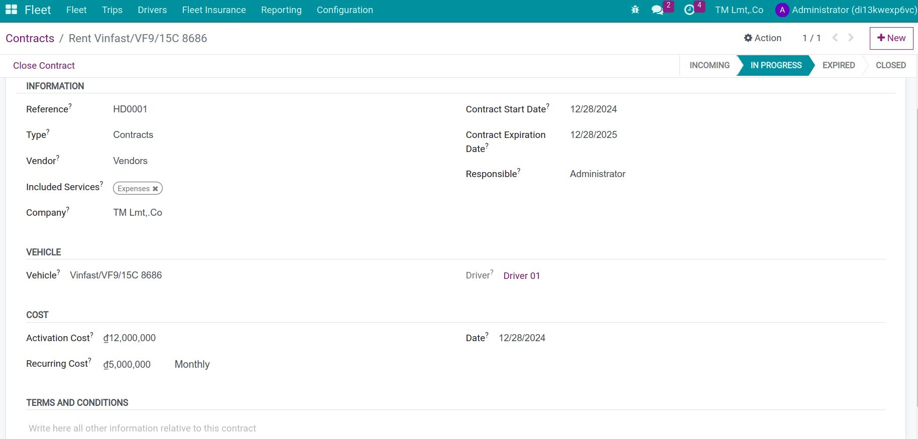Go to previous record arrow
Image resolution: width=918 pixels, height=439 pixels.
click(835, 38)
